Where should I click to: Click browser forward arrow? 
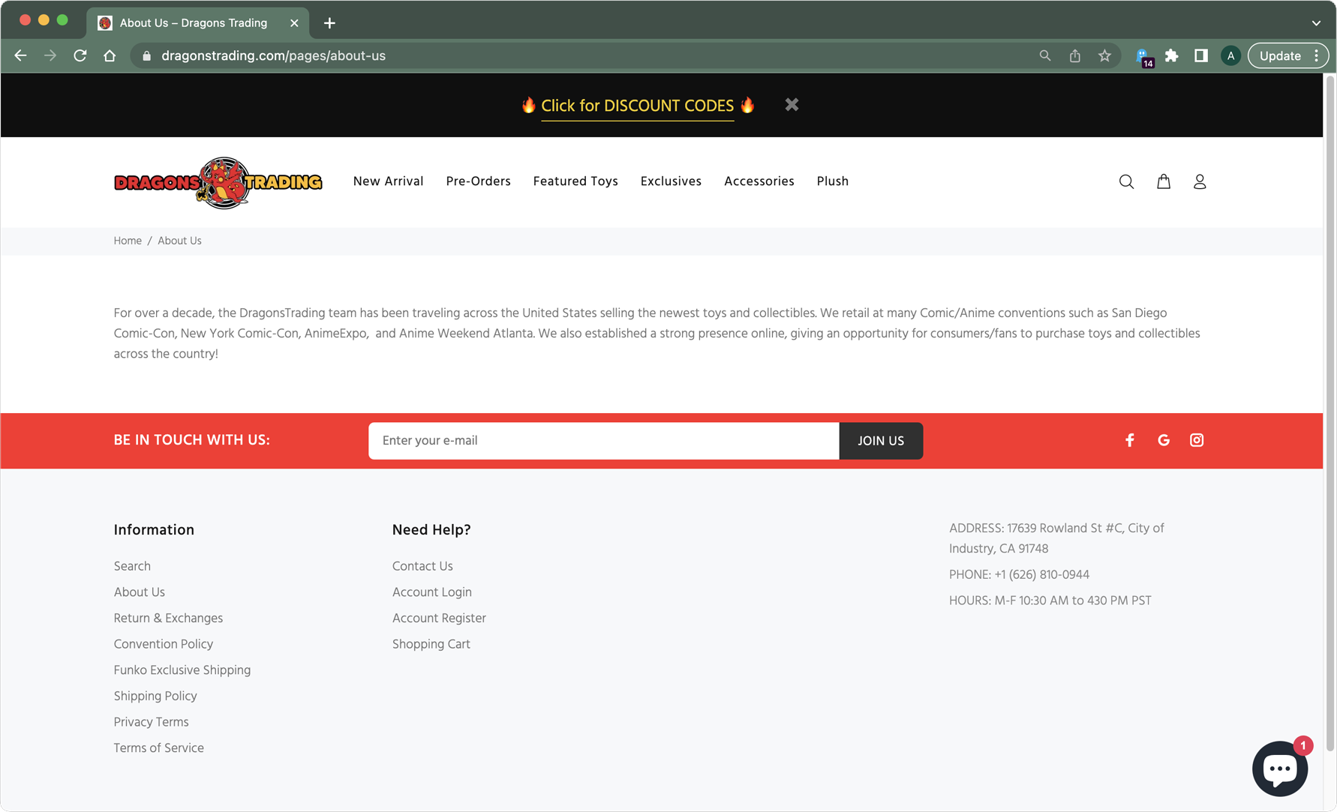pyautogui.click(x=50, y=55)
